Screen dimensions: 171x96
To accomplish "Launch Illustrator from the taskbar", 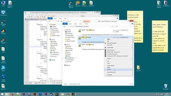I will point(35,94).
